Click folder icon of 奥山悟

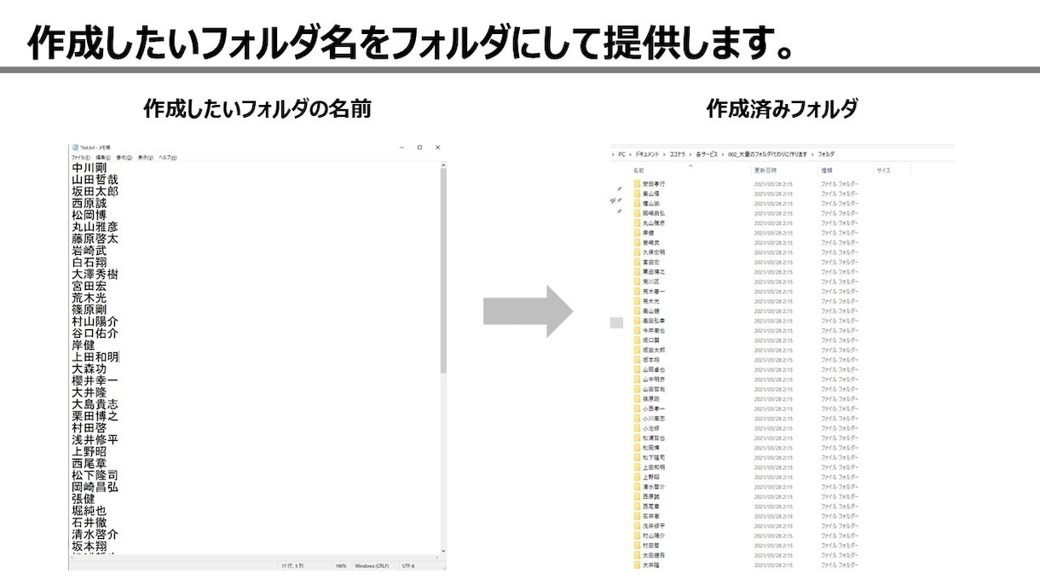[x=637, y=194]
